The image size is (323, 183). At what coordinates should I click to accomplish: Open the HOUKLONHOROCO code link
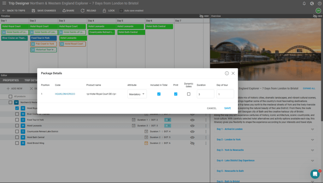tap(65, 94)
